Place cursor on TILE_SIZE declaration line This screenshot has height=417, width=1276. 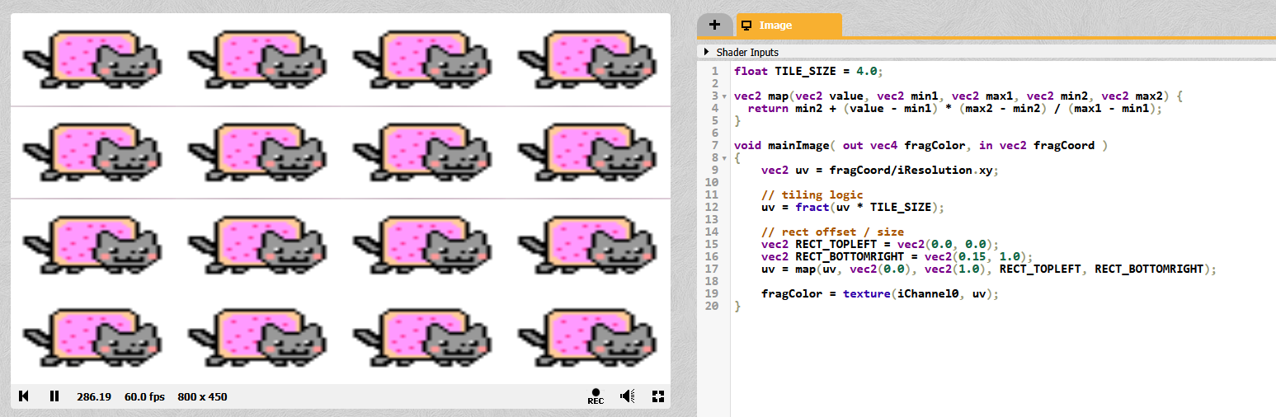point(808,71)
